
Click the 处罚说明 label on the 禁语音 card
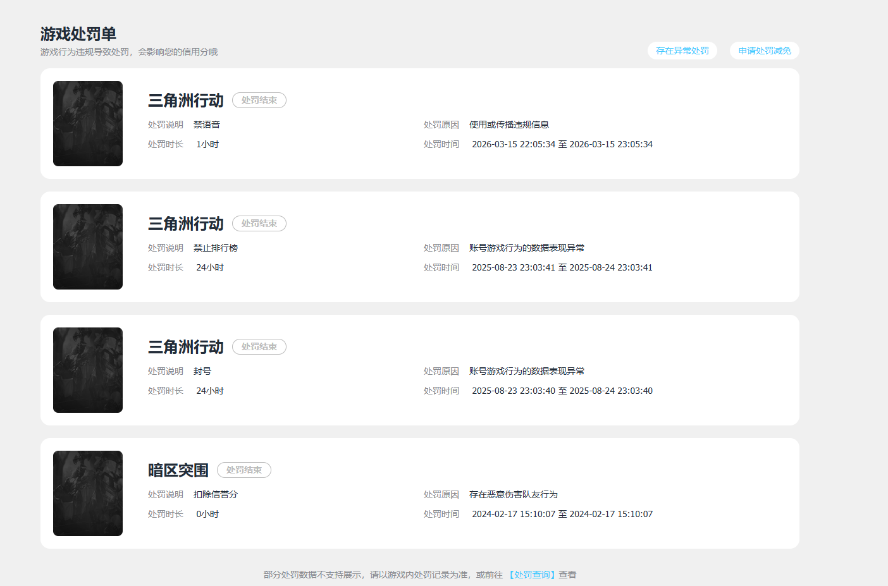[166, 125]
